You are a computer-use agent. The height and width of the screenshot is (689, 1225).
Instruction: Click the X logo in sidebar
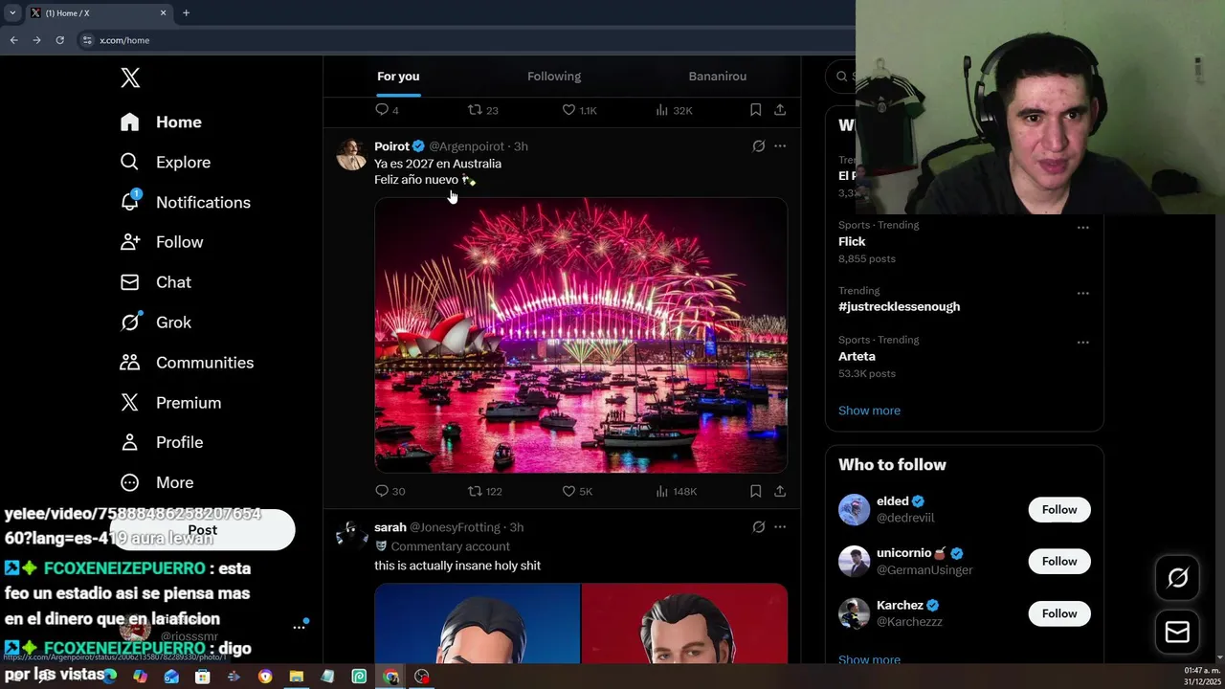(130, 78)
